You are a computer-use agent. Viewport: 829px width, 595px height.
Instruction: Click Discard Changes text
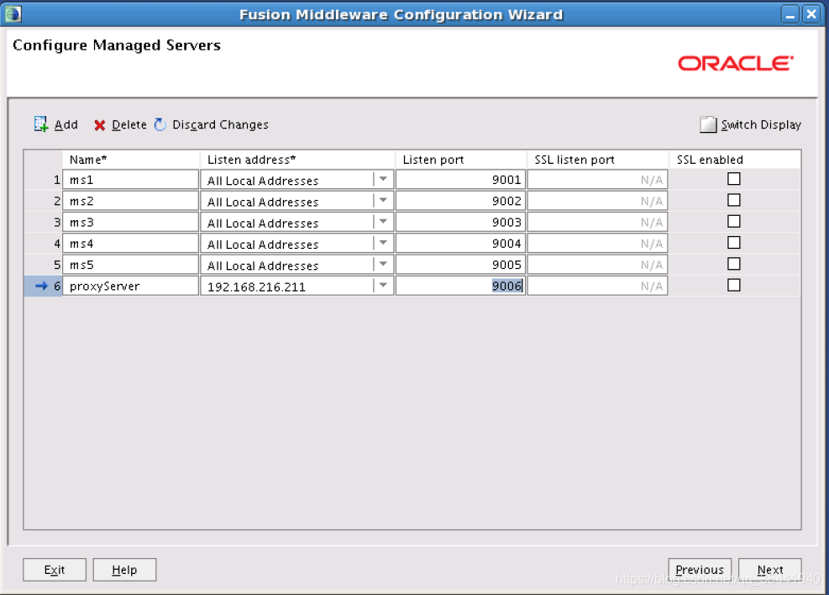tap(220, 125)
